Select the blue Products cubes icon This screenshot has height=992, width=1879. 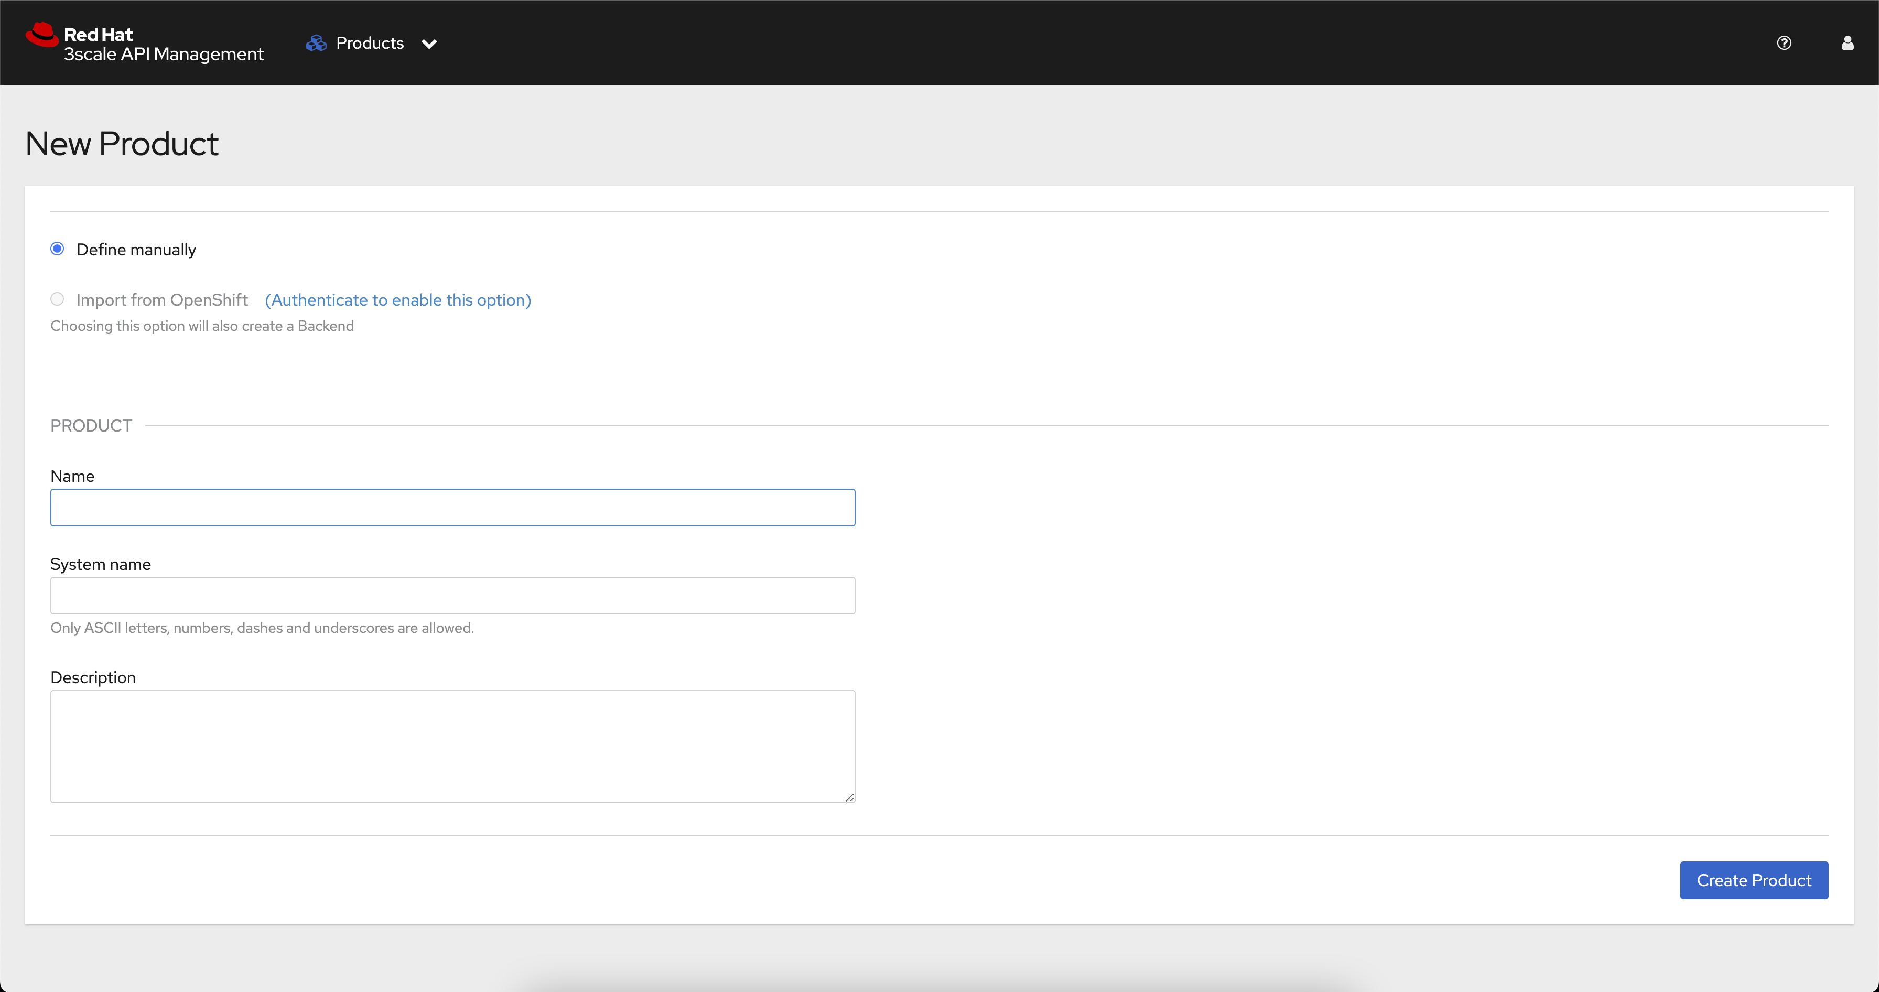pyautogui.click(x=317, y=43)
